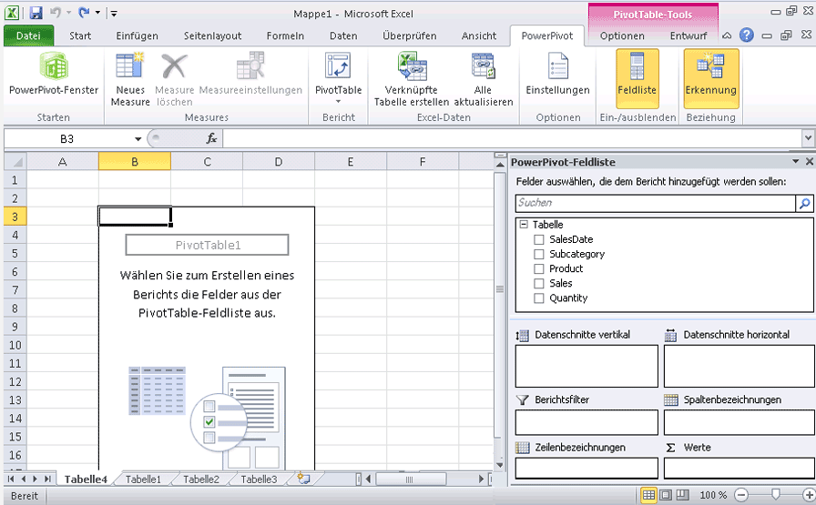Image resolution: width=816 pixels, height=505 pixels.
Task: Switch to Page Layout view
Action: (666, 495)
